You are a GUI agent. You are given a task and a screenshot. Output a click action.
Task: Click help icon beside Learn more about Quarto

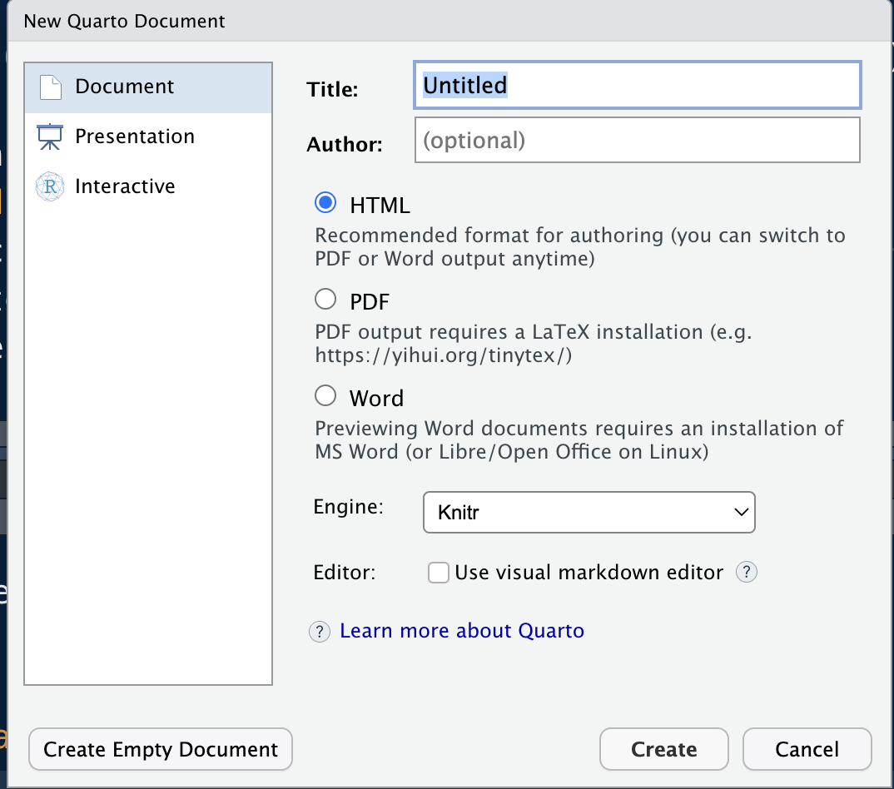pos(320,632)
